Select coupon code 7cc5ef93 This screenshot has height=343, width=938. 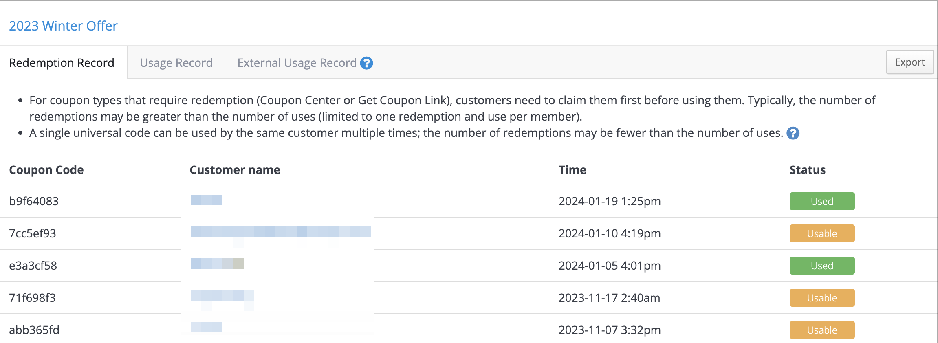(x=33, y=233)
